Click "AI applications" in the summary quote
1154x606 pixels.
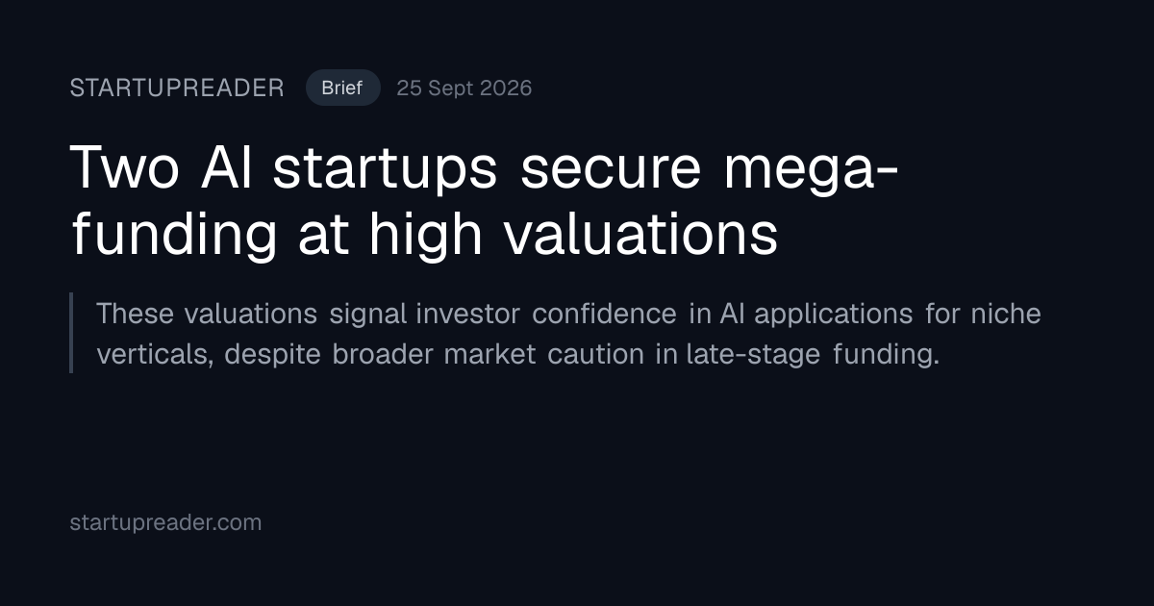[815, 314]
